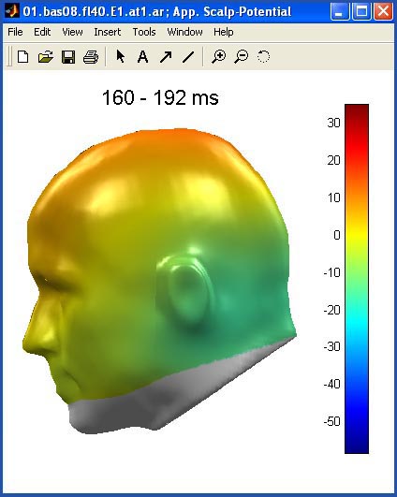The width and height of the screenshot is (397, 497).
Task: Click the colorbar next to the head
Action: coord(357,279)
